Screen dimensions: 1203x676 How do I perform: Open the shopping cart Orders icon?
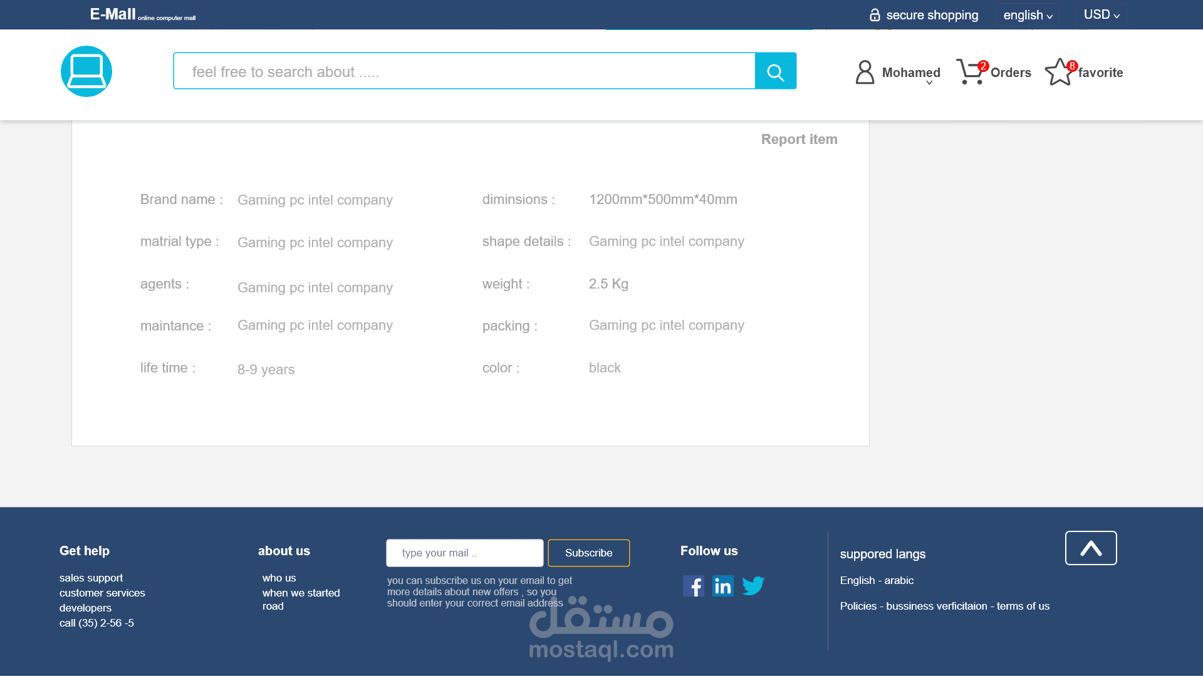tap(970, 72)
